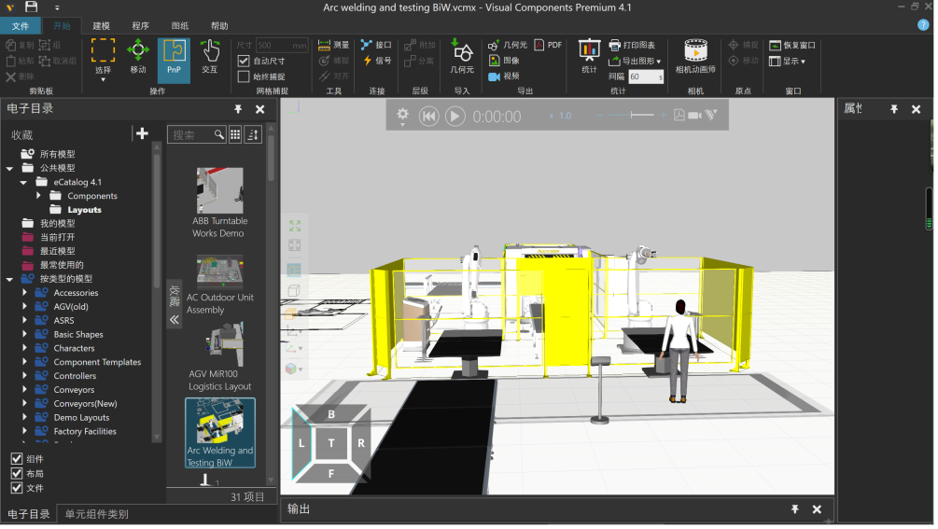The image size is (938, 529).
Task: Enable the 始终捕捉 checkbox
Action: click(x=245, y=77)
